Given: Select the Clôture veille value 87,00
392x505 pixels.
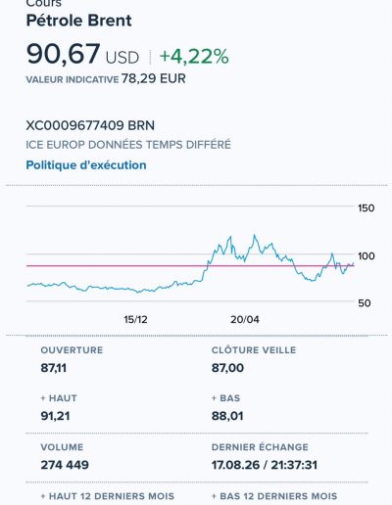Looking at the screenshot, I should tap(227, 368).
